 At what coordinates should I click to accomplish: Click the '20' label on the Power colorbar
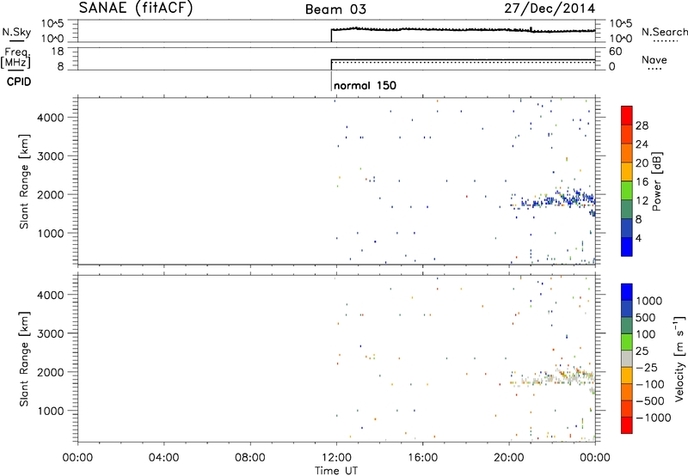pos(642,163)
